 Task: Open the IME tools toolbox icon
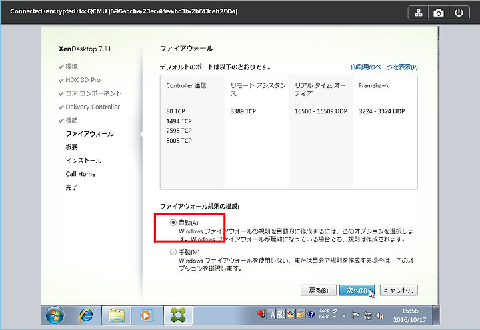301,314
